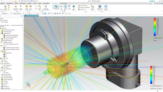Click the Boundary Conditions tree icon
Viewport: 163px width, 92px height.
click(2, 39)
